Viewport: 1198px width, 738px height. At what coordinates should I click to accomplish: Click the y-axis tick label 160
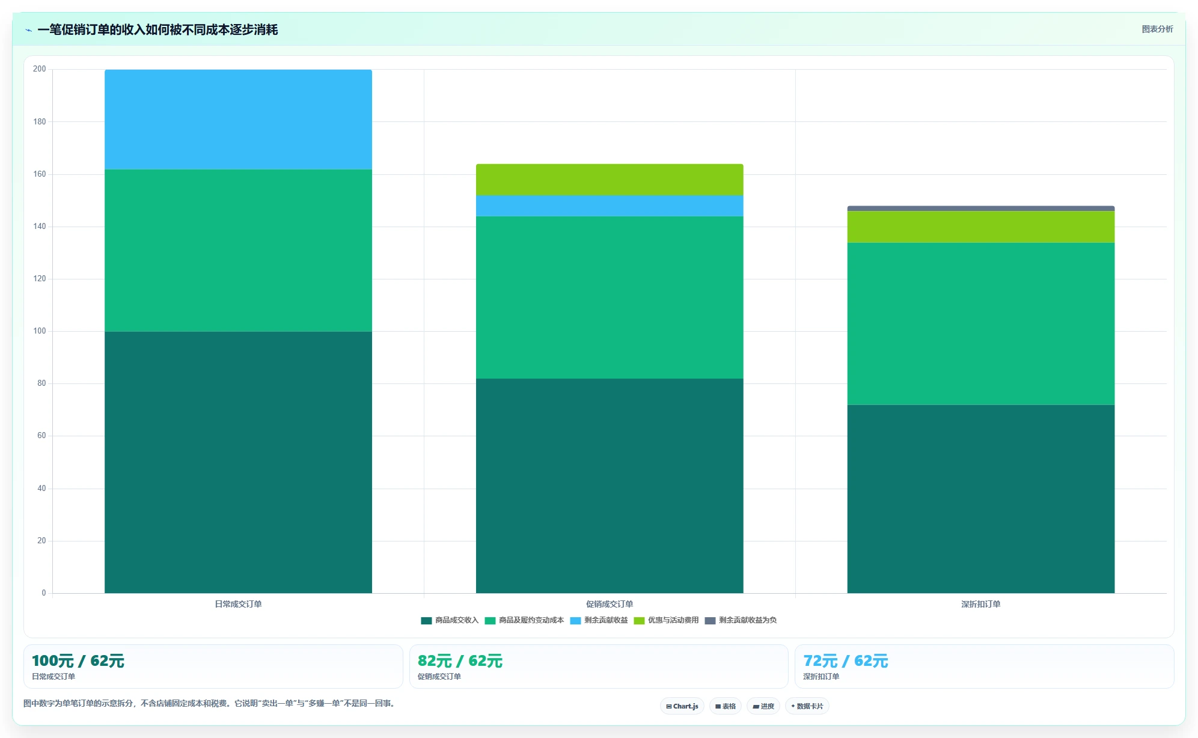pos(40,174)
